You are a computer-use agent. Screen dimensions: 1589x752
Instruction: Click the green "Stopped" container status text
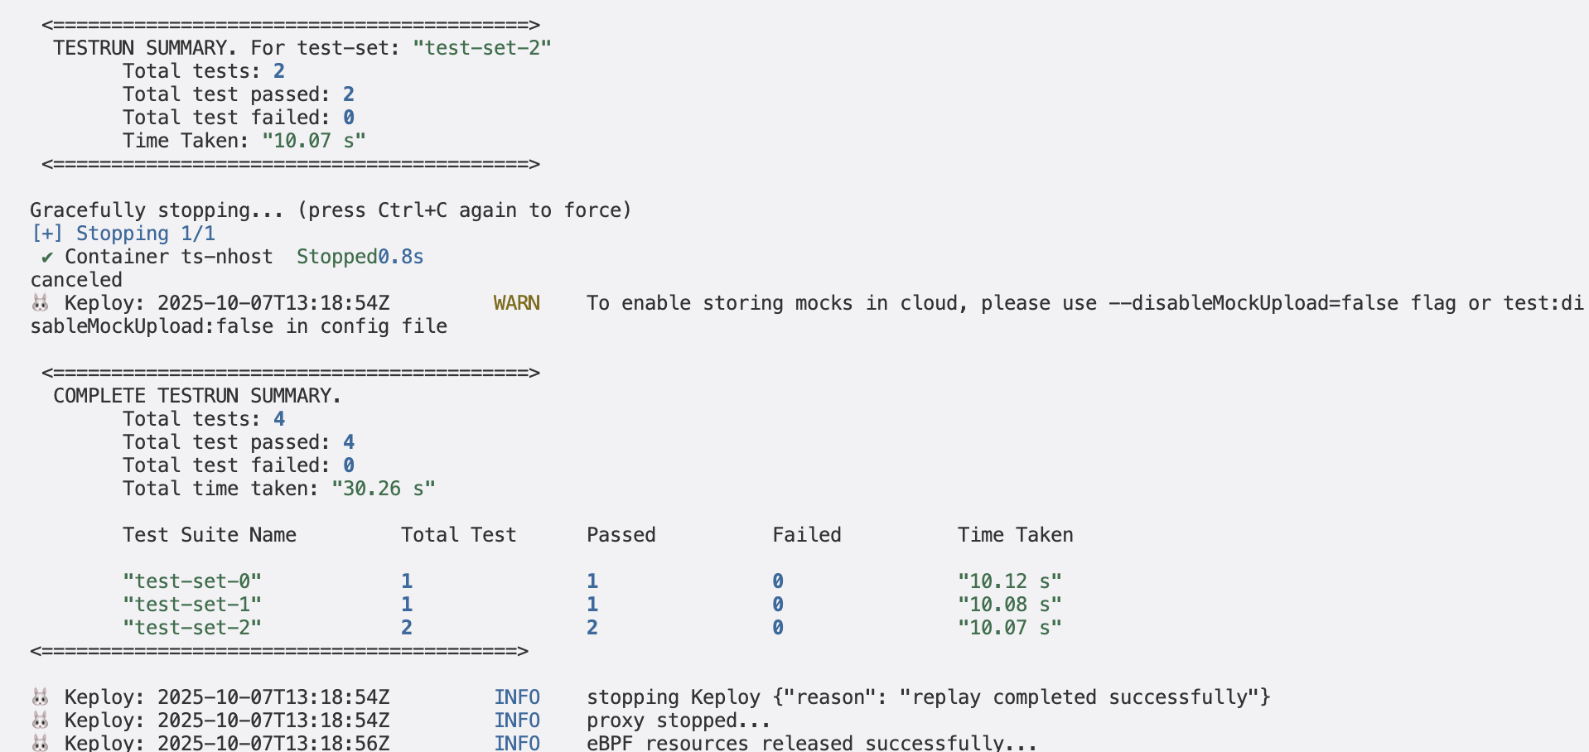pos(336,257)
